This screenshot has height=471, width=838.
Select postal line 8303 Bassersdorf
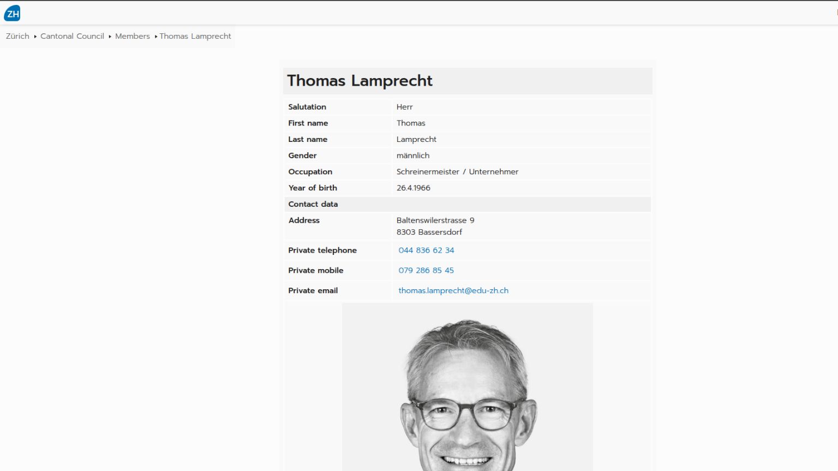(429, 232)
